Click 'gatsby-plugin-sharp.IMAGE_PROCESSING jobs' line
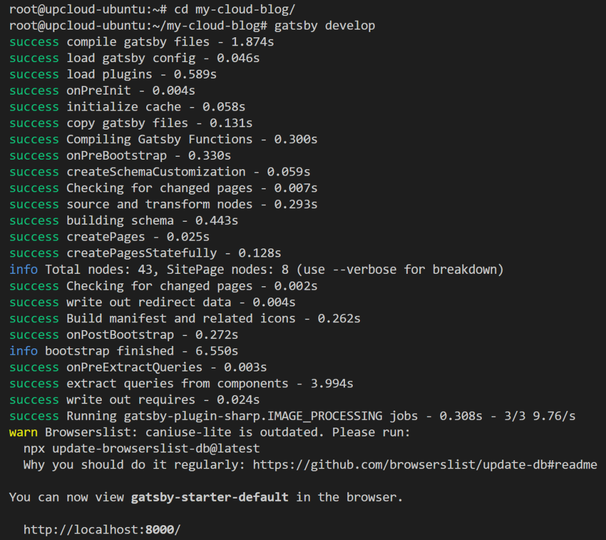The width and height of the screenshot is (606, 540). 292,416
